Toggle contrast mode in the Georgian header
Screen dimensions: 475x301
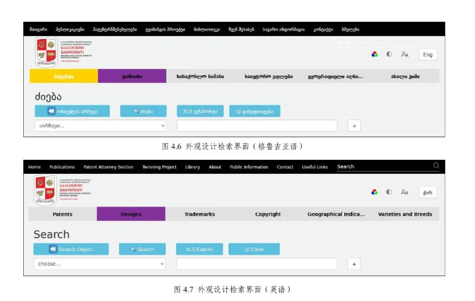point(389,54)
